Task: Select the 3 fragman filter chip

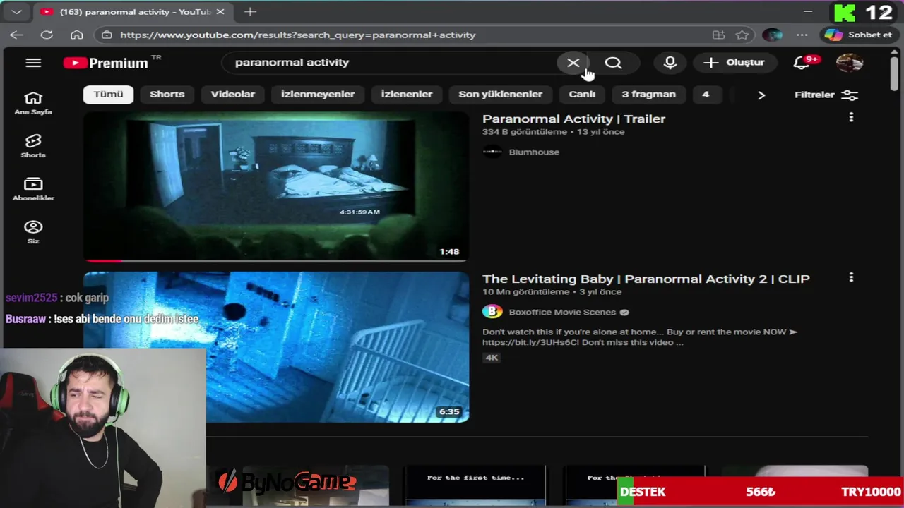Action: click(x=648, y=95)
